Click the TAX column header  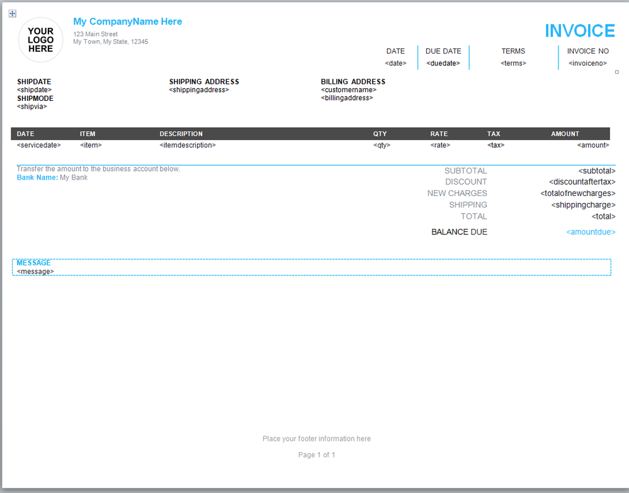494,134
